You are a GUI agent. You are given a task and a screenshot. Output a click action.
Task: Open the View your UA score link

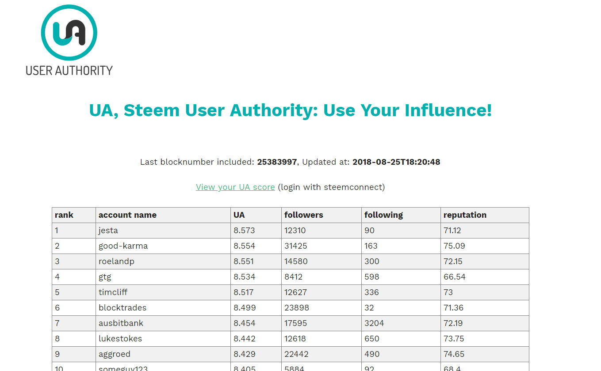click(x=235, y=187)
